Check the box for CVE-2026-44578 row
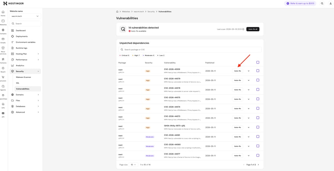 pos(258,90)
